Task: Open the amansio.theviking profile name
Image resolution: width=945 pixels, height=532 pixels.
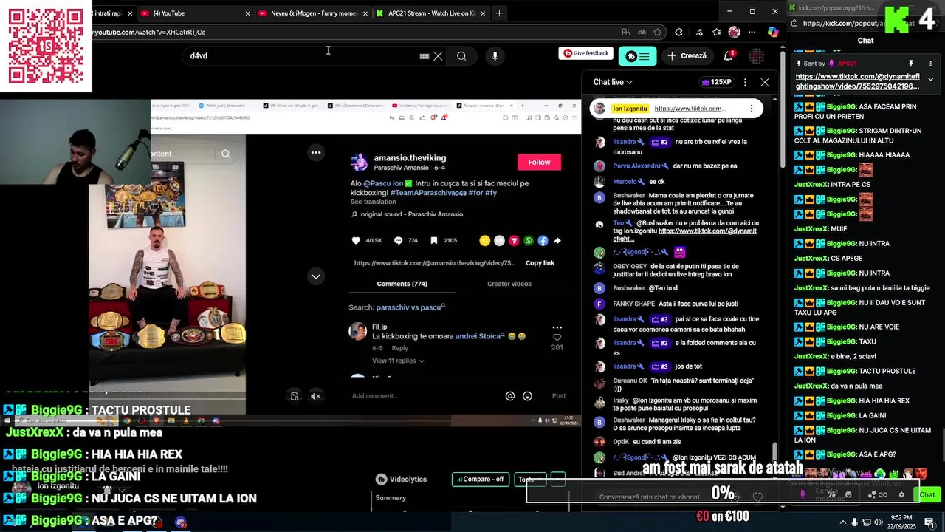Action: [x=410, y=157]
